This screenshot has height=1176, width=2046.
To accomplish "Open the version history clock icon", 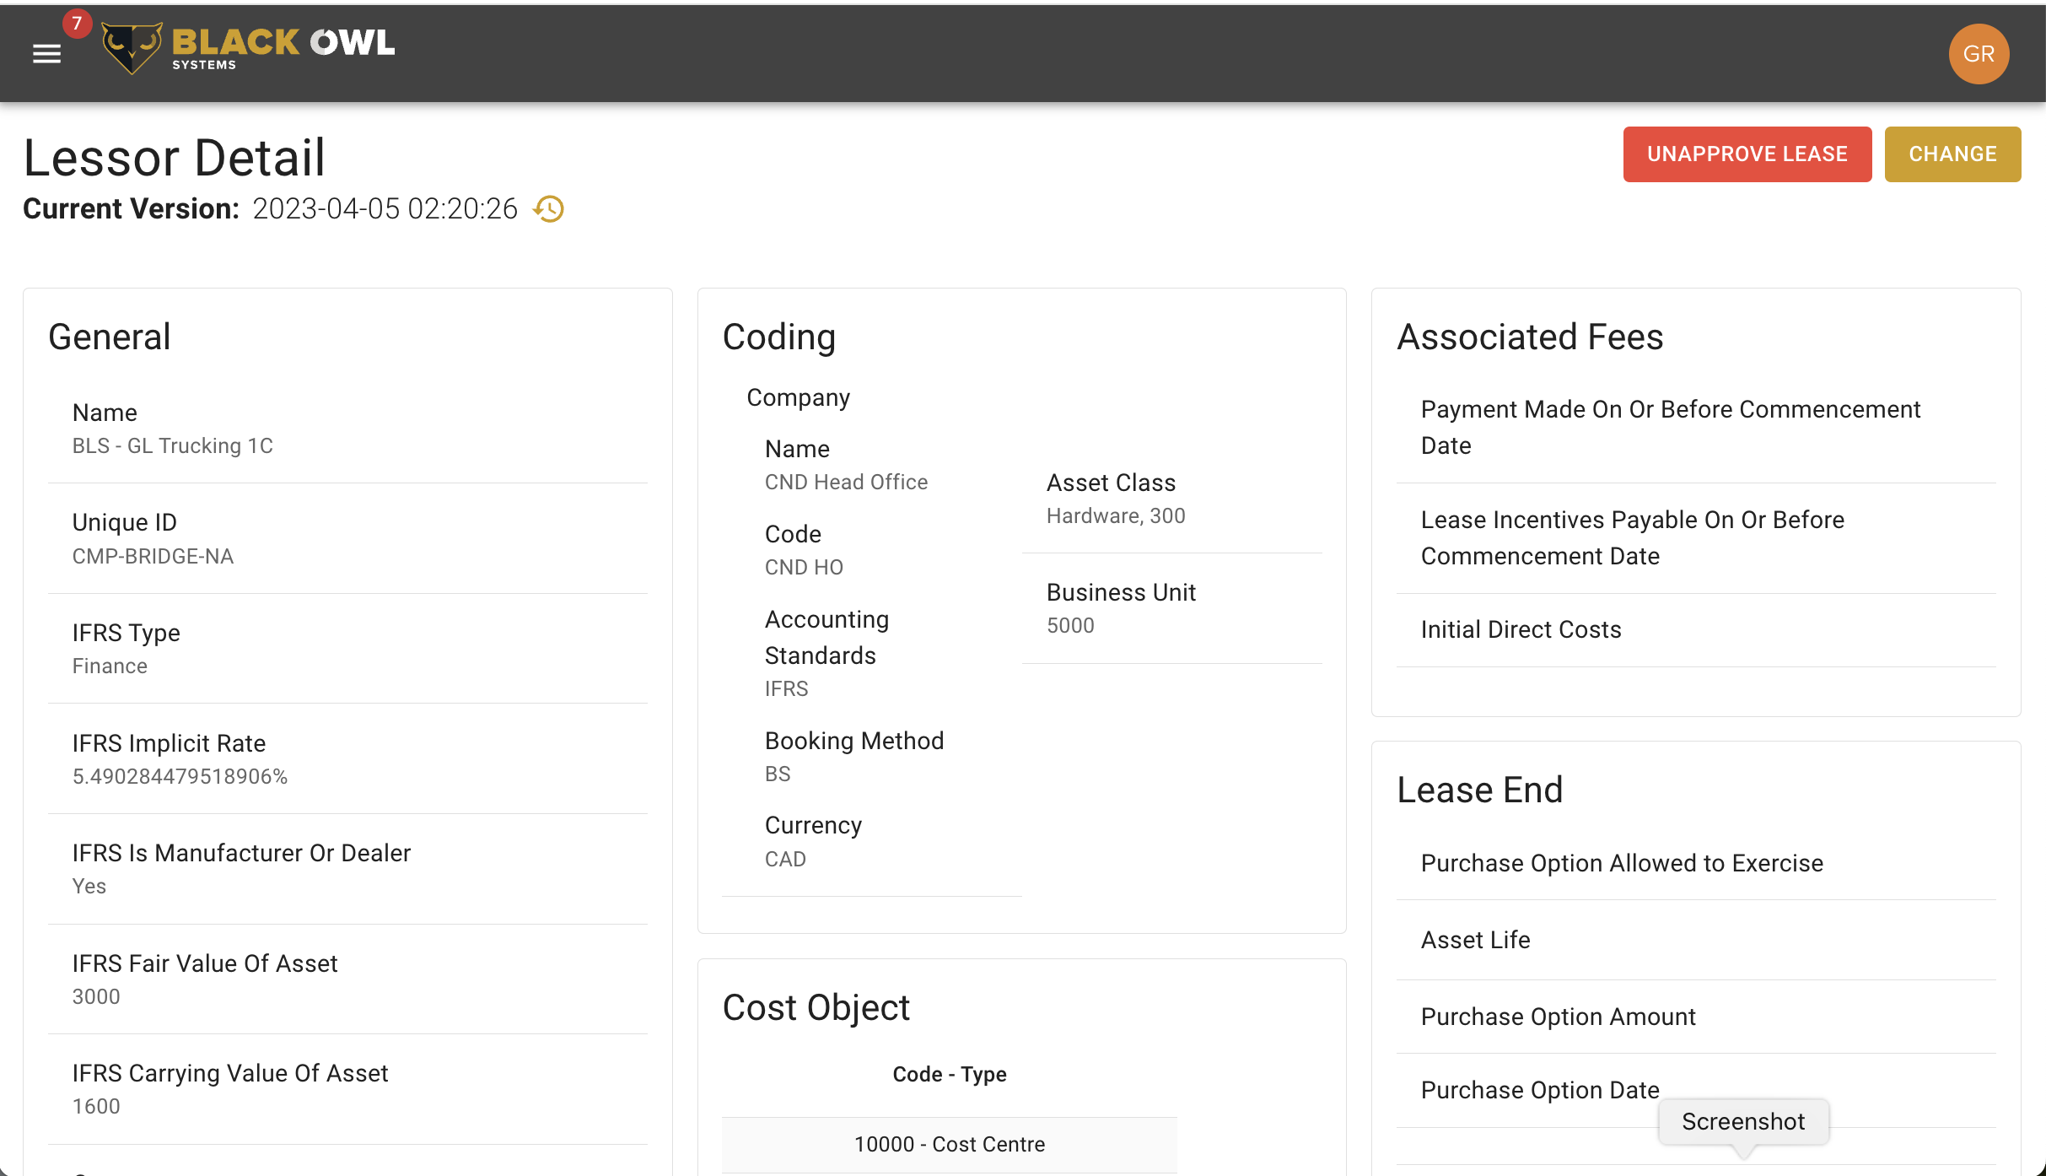I will 549,209.
